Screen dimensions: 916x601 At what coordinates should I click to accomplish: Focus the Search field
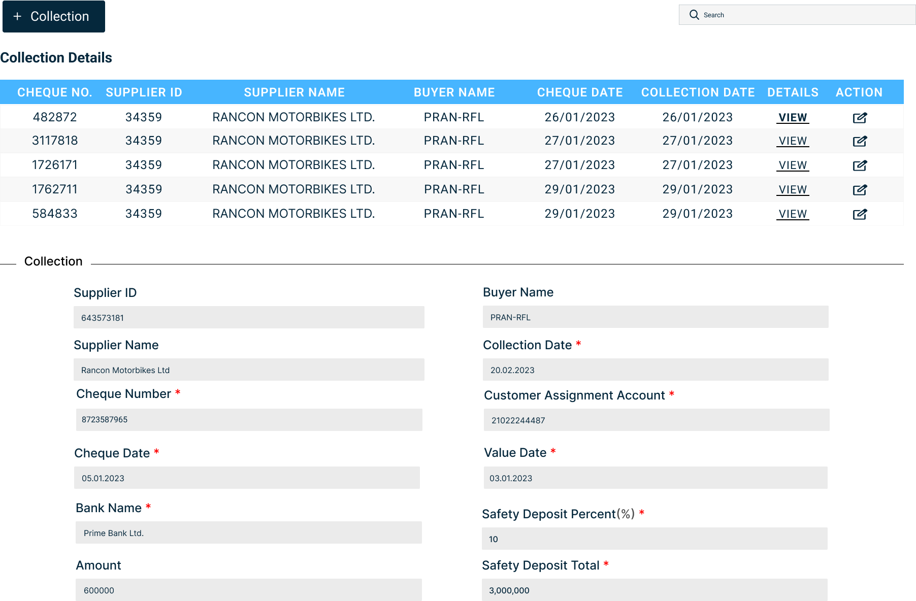pos(797,15)
